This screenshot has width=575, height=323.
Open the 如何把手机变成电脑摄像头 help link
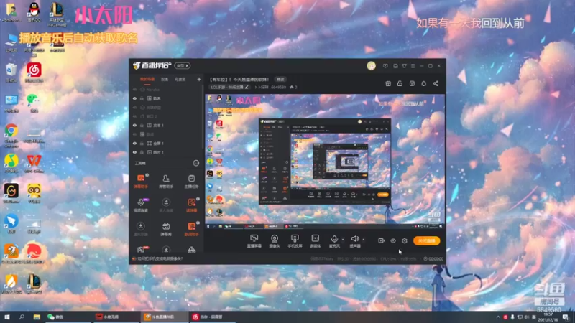(x=160, y=258)
